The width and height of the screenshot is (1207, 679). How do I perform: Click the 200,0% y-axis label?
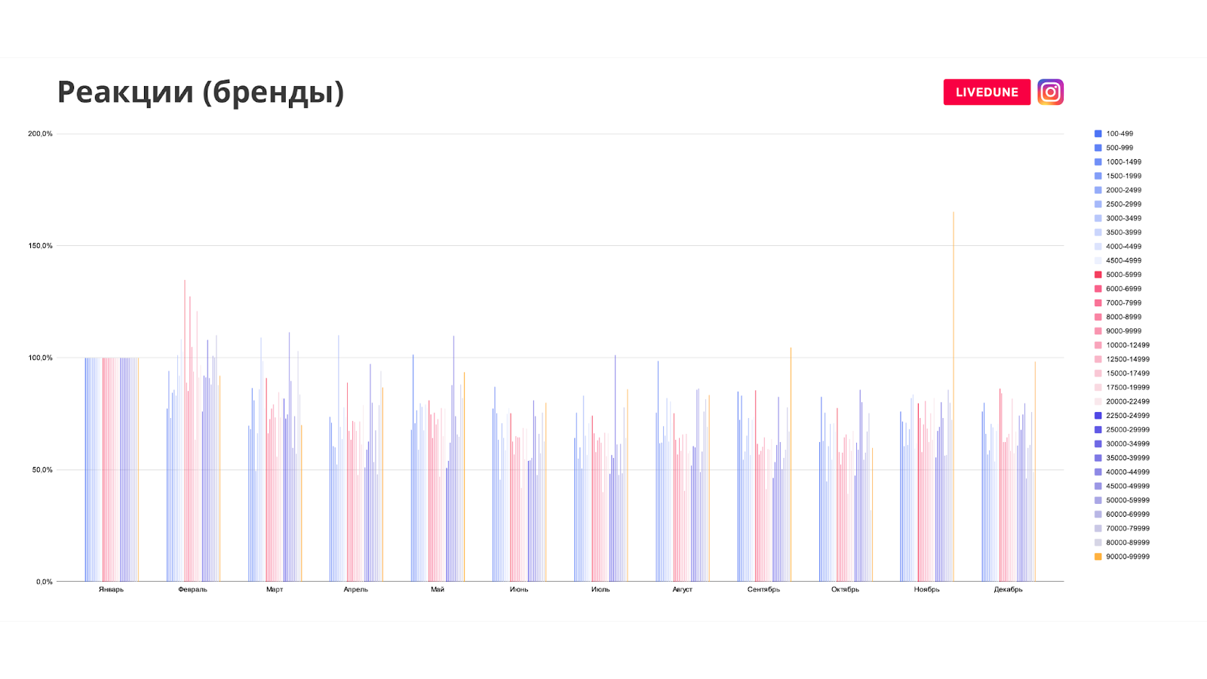point(41,134)
